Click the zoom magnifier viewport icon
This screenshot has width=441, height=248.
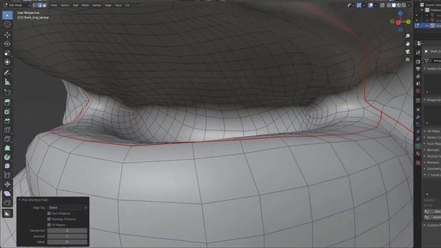(407, 36)
